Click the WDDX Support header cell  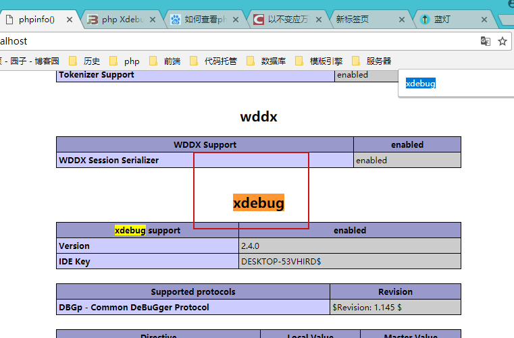point(205,144)
